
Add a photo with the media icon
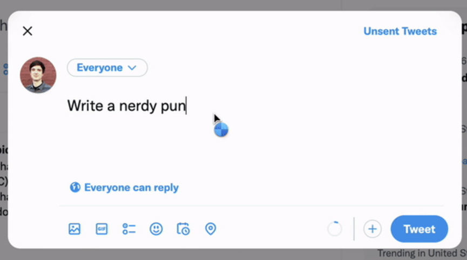(75, 229)
